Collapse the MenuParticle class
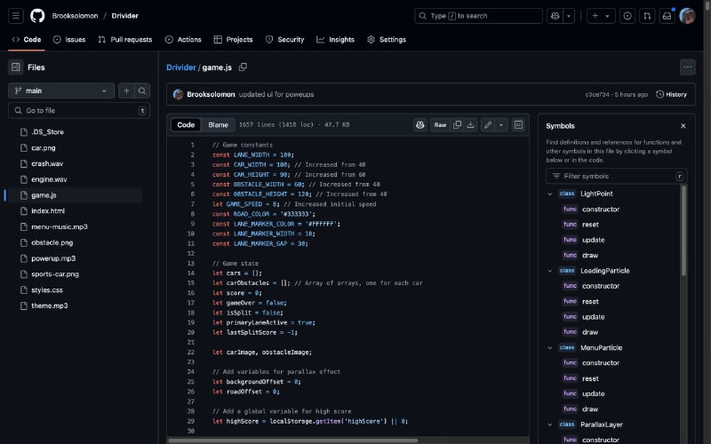This screenshot has width=711, height=444. [550, 347]
